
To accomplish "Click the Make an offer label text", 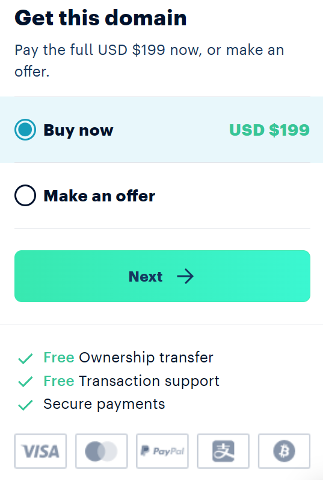I will pyautogui.click(x=99, y=195).
